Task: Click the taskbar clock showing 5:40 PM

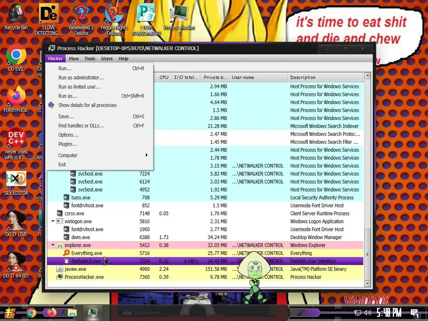Action: click(x=389, y=313)
